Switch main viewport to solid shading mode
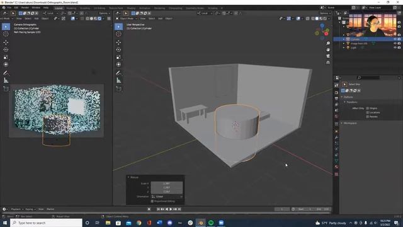 317,18
